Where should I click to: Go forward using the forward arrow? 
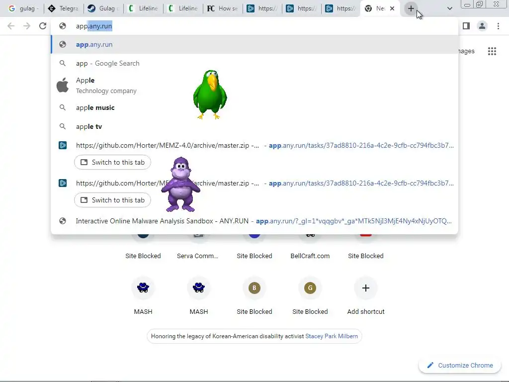[27, 26]
